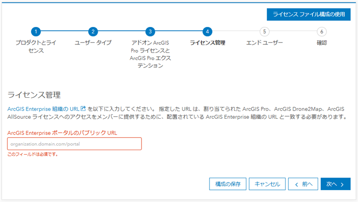Click the error message このフィールドは必須です。
This screenshot has height=202, width=358.
pos(32,155)
